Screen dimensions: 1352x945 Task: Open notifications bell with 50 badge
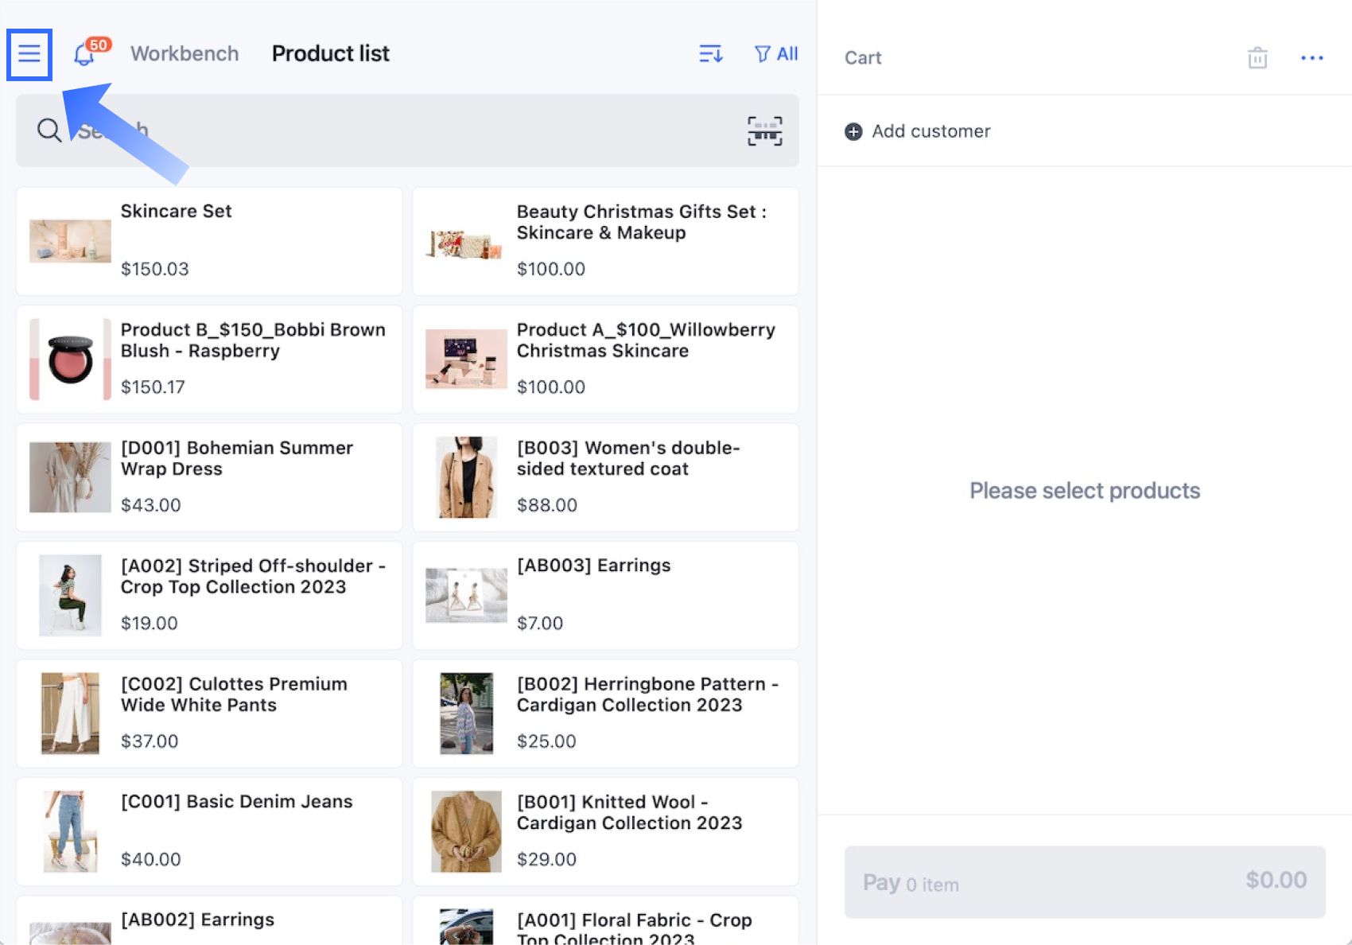pyautogui.click(x=84, y=55)
